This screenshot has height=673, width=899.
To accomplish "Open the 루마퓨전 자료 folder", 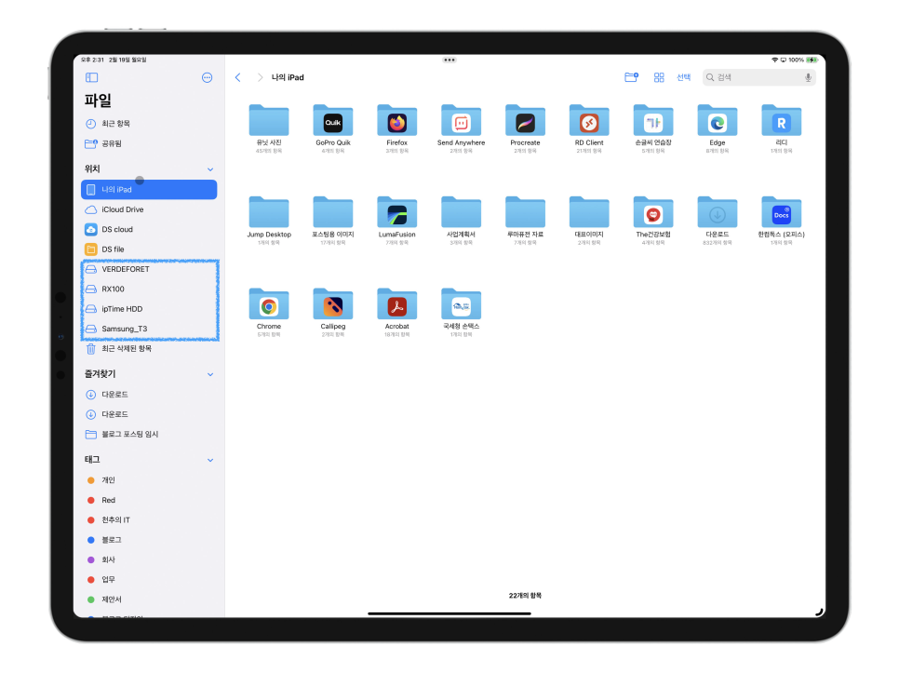I will pos(525,221).
